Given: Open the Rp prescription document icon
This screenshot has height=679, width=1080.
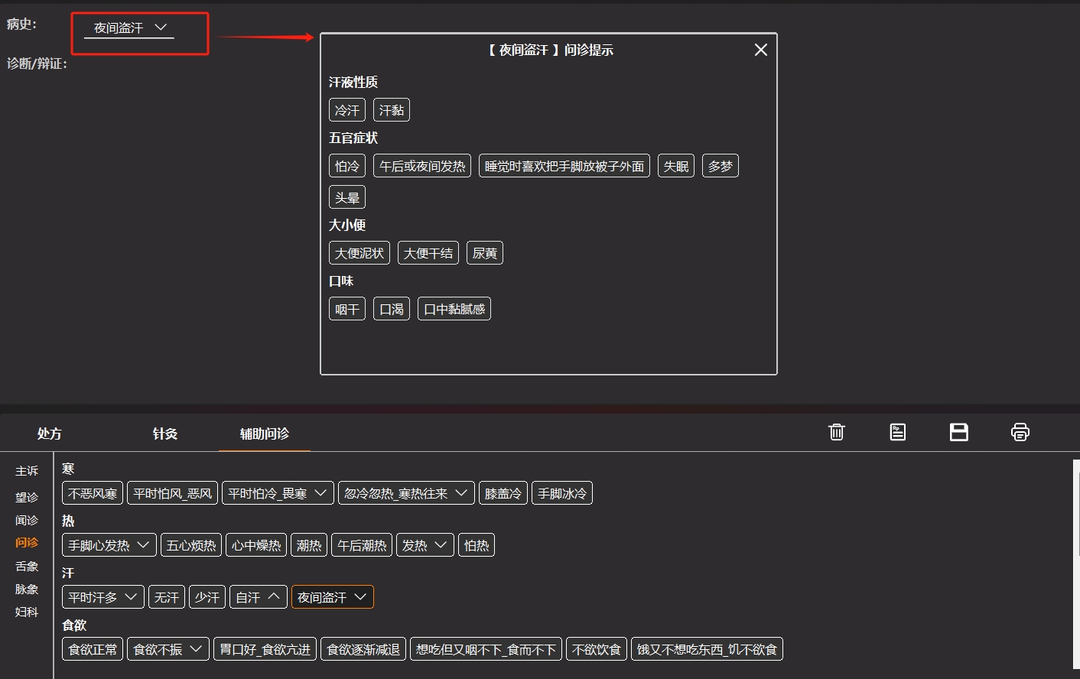Looking at the screenshot, I should pos(897,432).
